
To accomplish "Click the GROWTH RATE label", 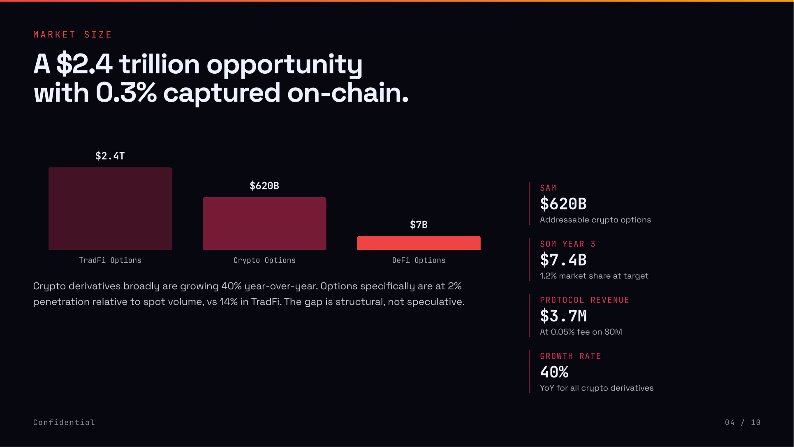I will 570,356.
